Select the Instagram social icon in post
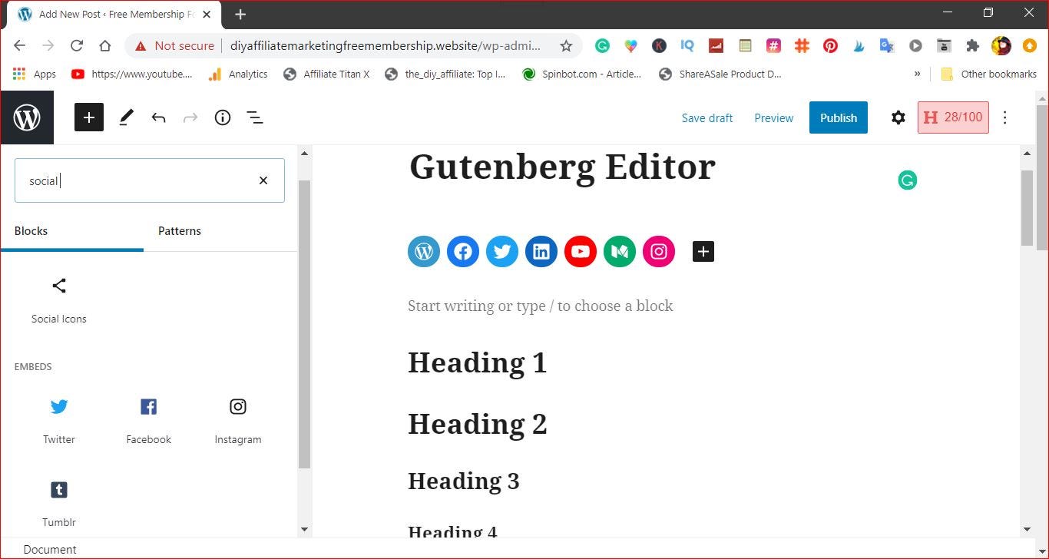Image resolution: width=1049 pixels, height=559 pixels. coord(659,251)
